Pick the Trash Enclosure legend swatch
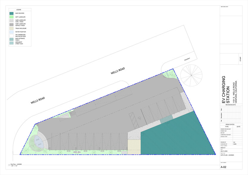This screenshot has width=248, height=175. click(11, 28)
